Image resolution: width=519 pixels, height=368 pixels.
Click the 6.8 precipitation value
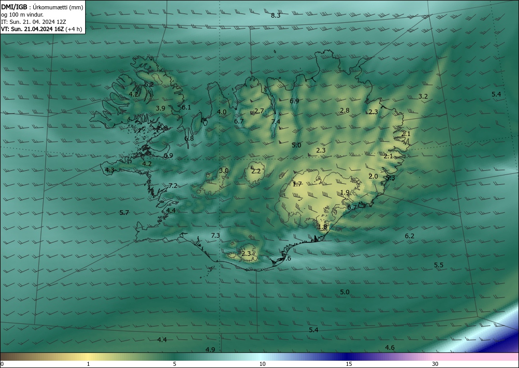(x=189, y=139)
